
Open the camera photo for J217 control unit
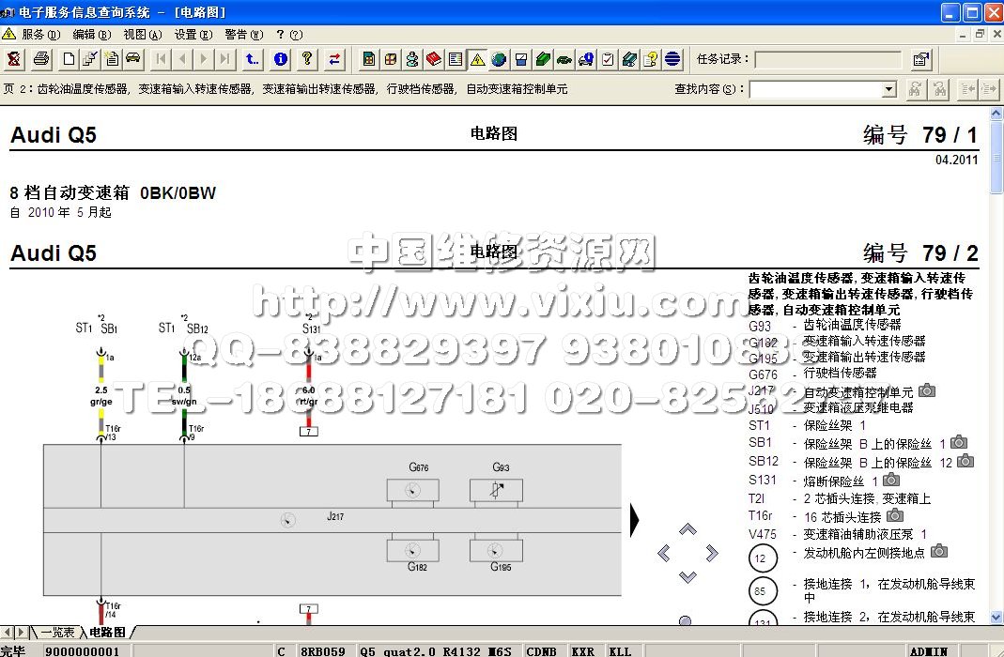coord(927,390)
